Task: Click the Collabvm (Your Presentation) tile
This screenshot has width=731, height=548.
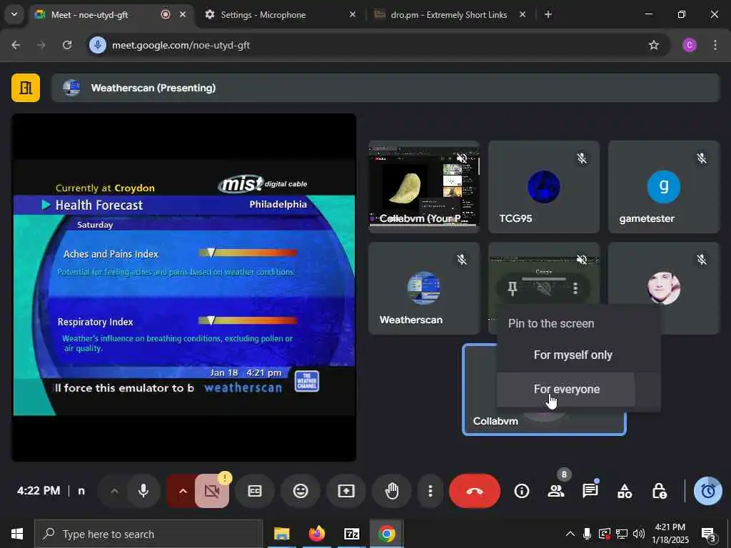Action: pos(424,187)
